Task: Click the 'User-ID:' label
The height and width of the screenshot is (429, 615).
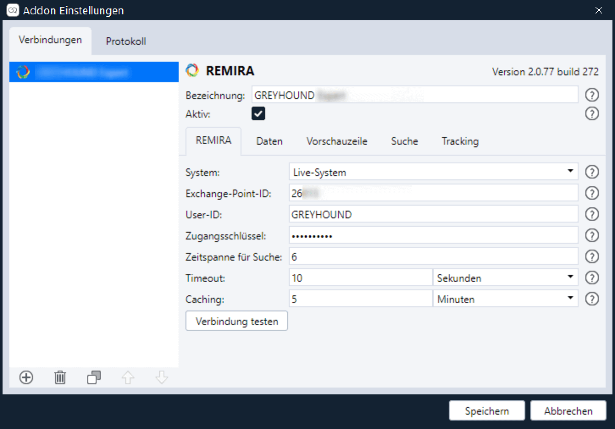Action: point(204,214)
